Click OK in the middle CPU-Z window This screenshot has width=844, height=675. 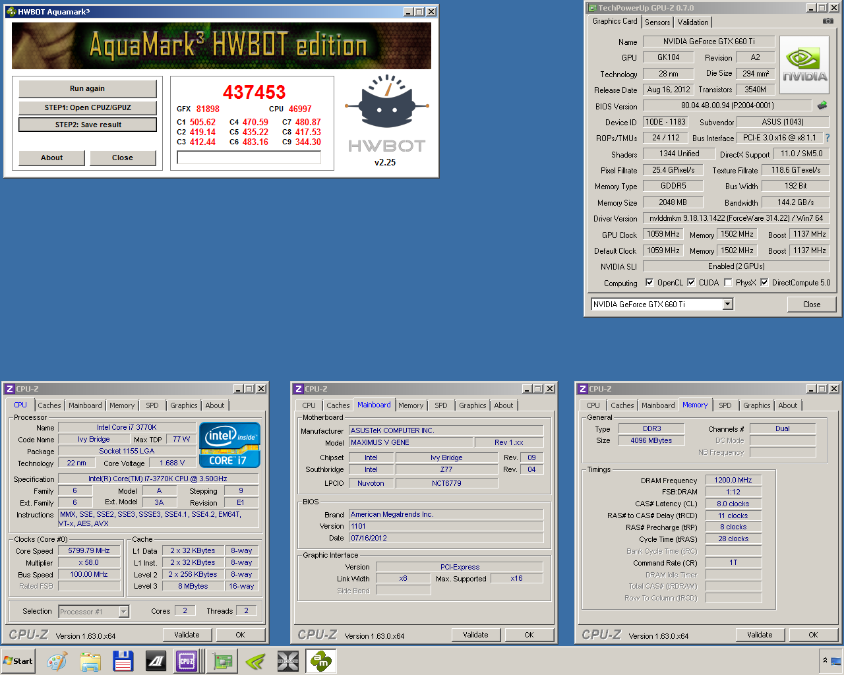coord(529,635)
